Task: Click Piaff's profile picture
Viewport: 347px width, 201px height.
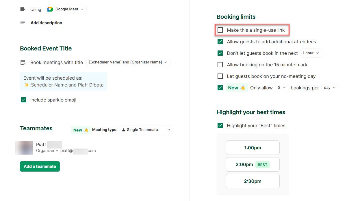Action: coord(24,147)
